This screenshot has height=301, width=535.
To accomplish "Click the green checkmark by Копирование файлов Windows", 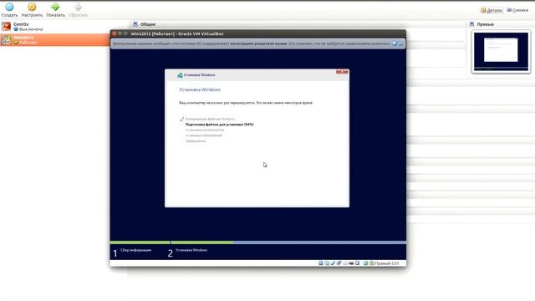I will [x=181, y=119].
